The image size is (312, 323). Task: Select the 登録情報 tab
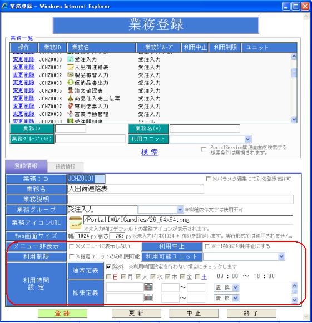click(x=26, y=166)
